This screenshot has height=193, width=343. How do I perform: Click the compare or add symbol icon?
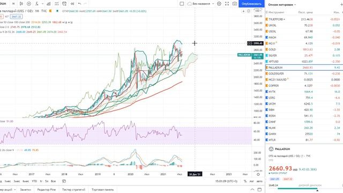click(29, 4)
